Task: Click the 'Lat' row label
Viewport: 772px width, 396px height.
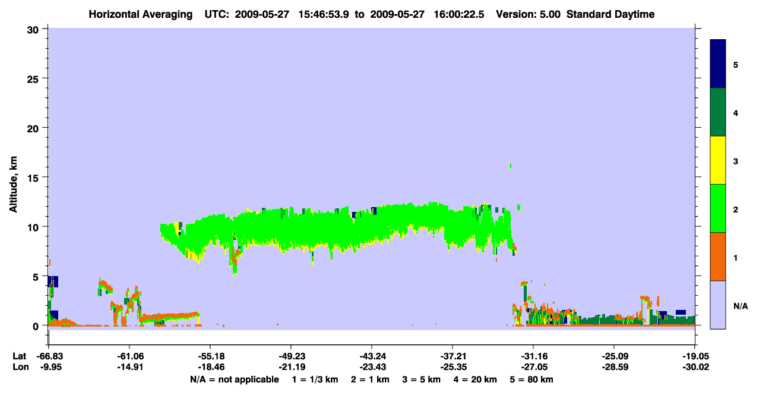Action: click(19, 356)
